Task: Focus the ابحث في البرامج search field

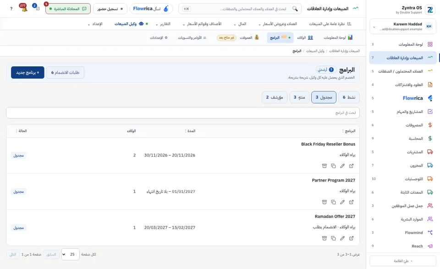Action: pyautogui.click(x=183, y=113)
